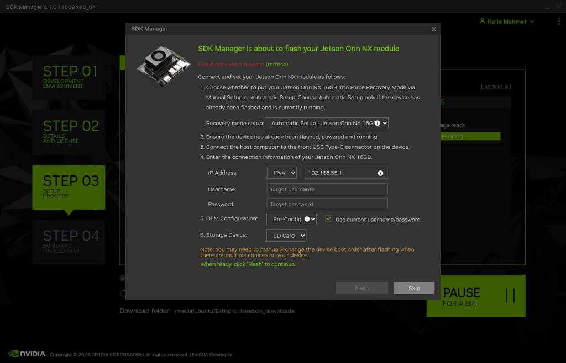Screen dimensions: 566x363
Task: Click Expand all in the background window
Action: point(496,87)
